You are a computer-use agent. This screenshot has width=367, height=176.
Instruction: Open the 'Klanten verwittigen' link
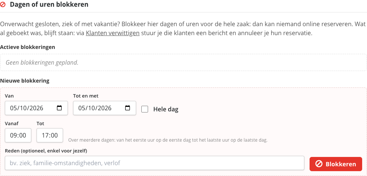(x=113, y=33)
